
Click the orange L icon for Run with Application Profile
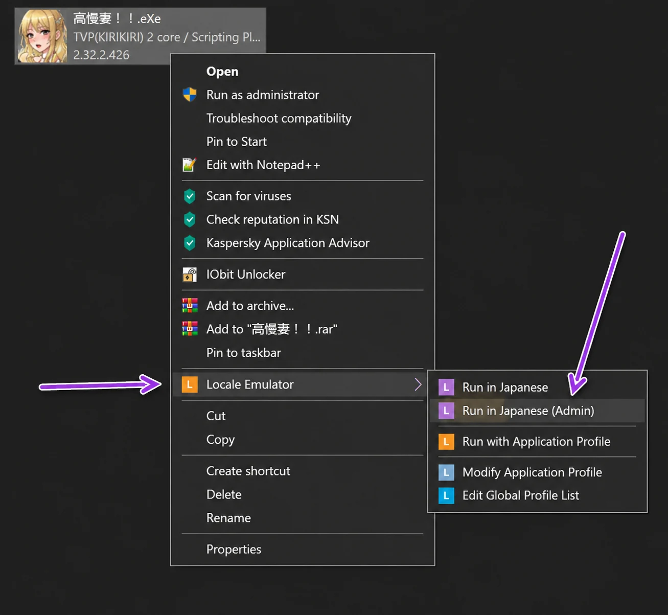click(x=446, y=441)
